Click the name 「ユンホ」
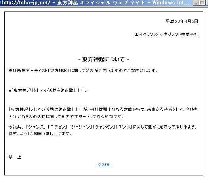The image size is (208, 177). pos(124,127)
